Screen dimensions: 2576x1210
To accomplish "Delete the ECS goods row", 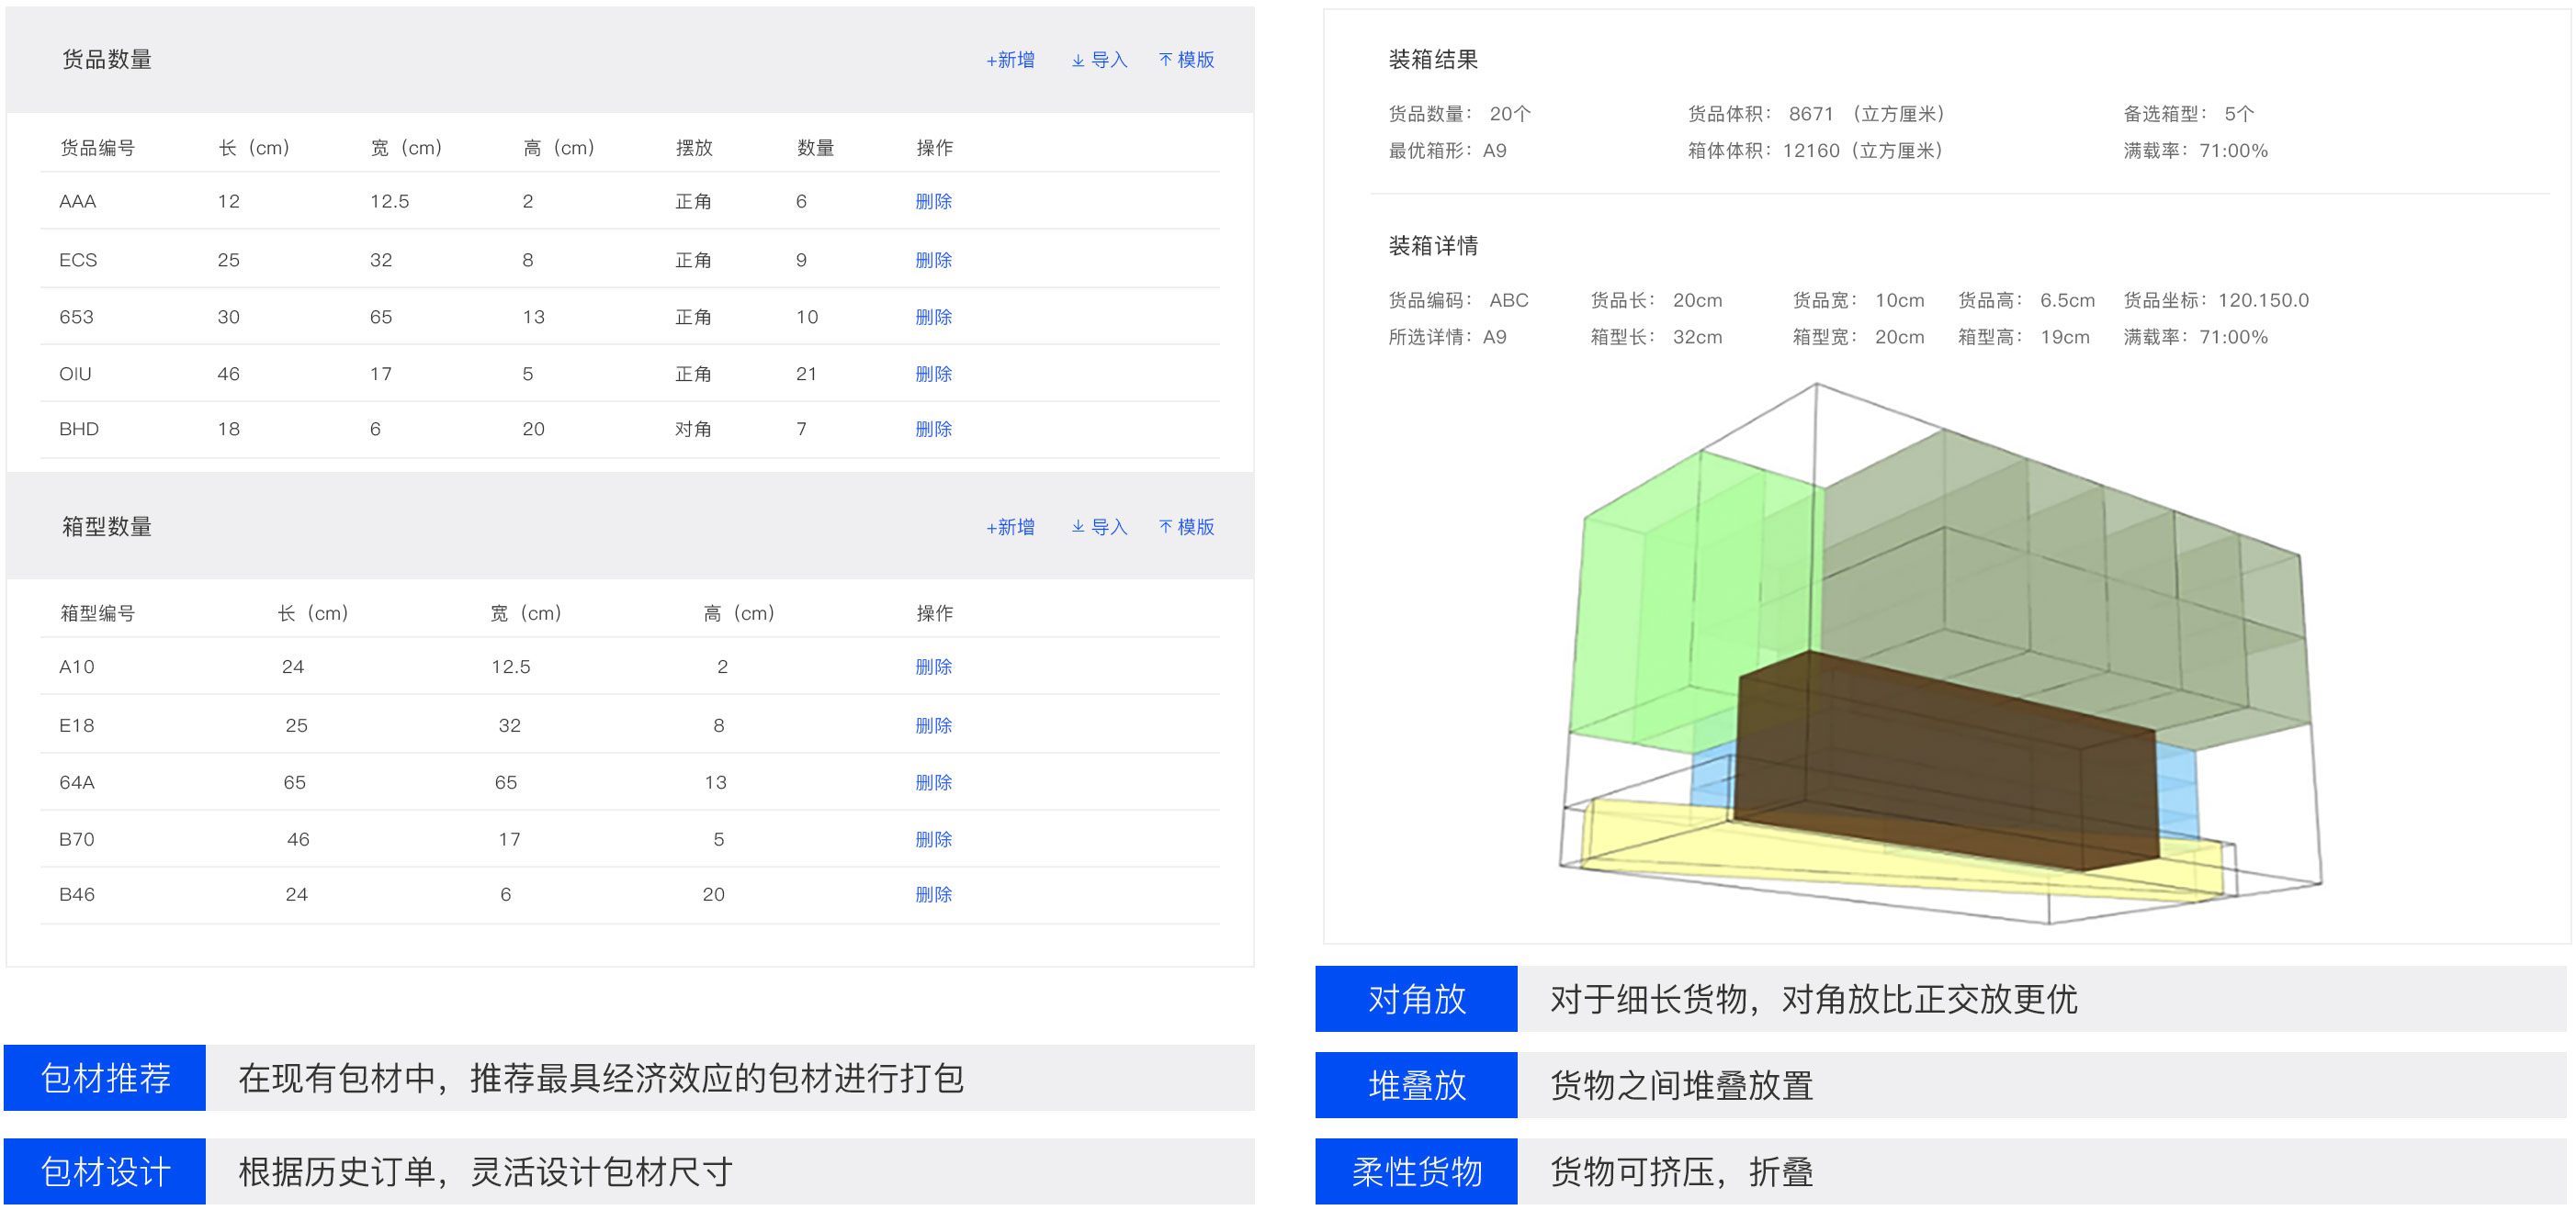I will click(x=933, y=260).
